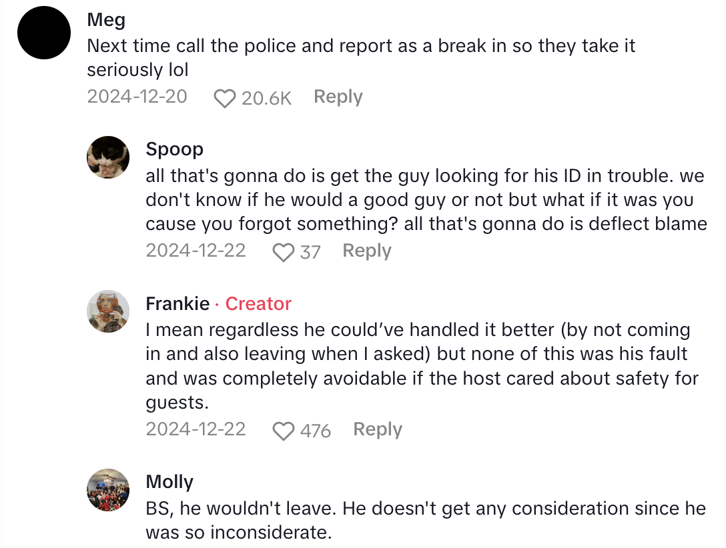The image size is (726, 548).
Task: Reply to Frankie's comment
Action: tap(377, 430)
